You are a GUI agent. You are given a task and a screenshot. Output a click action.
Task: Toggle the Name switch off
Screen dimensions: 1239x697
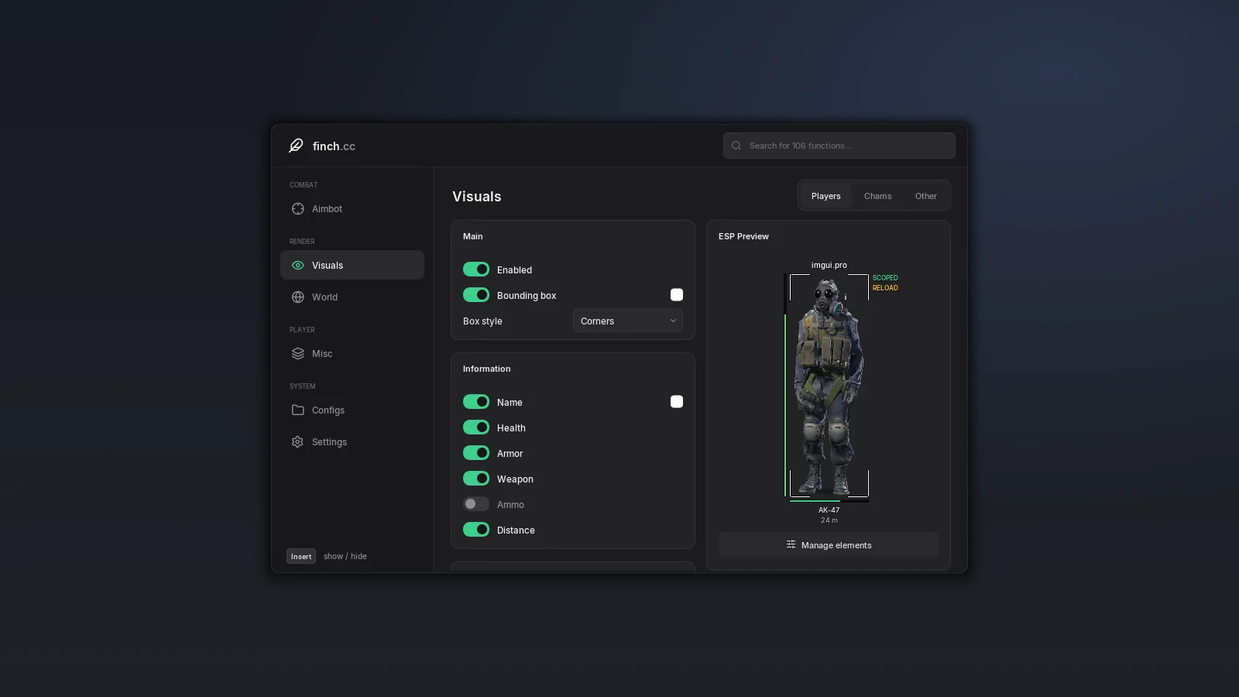point(476,402)
